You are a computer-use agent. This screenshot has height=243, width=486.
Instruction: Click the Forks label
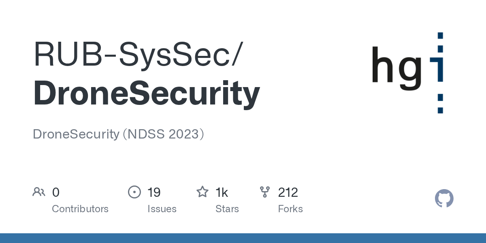click(290, 209)
